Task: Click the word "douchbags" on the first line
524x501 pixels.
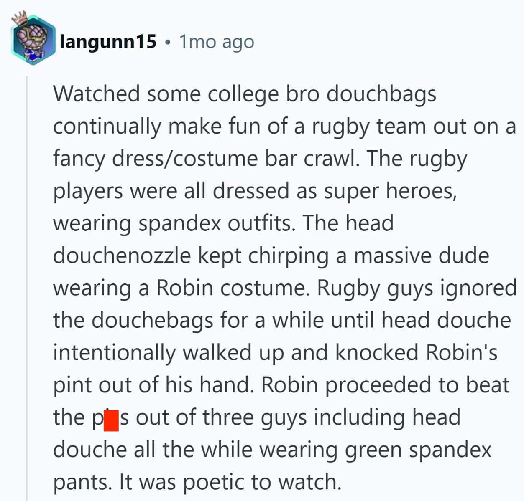Action: 381,94
